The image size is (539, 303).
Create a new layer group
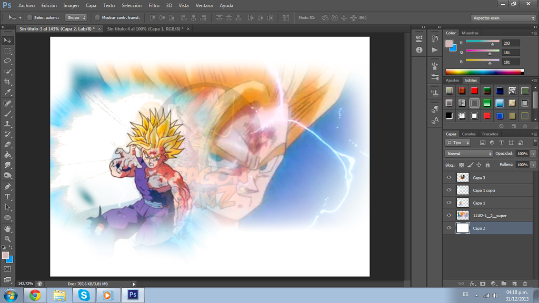point(504,284)
